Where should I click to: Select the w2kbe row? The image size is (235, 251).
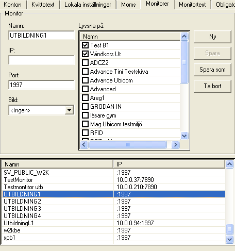tap(114, 230)
